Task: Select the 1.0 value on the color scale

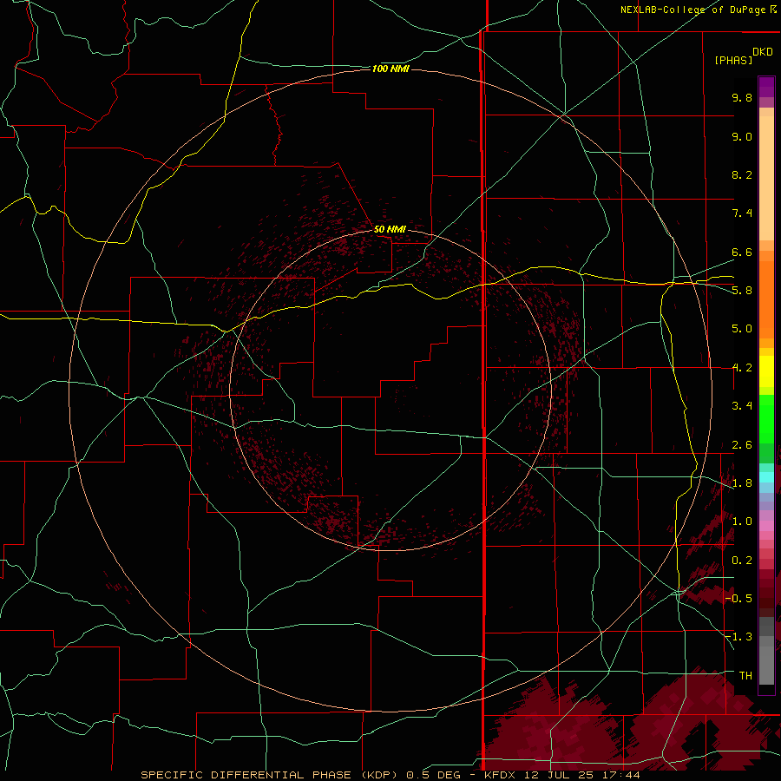Action: (x=742, y=522)
